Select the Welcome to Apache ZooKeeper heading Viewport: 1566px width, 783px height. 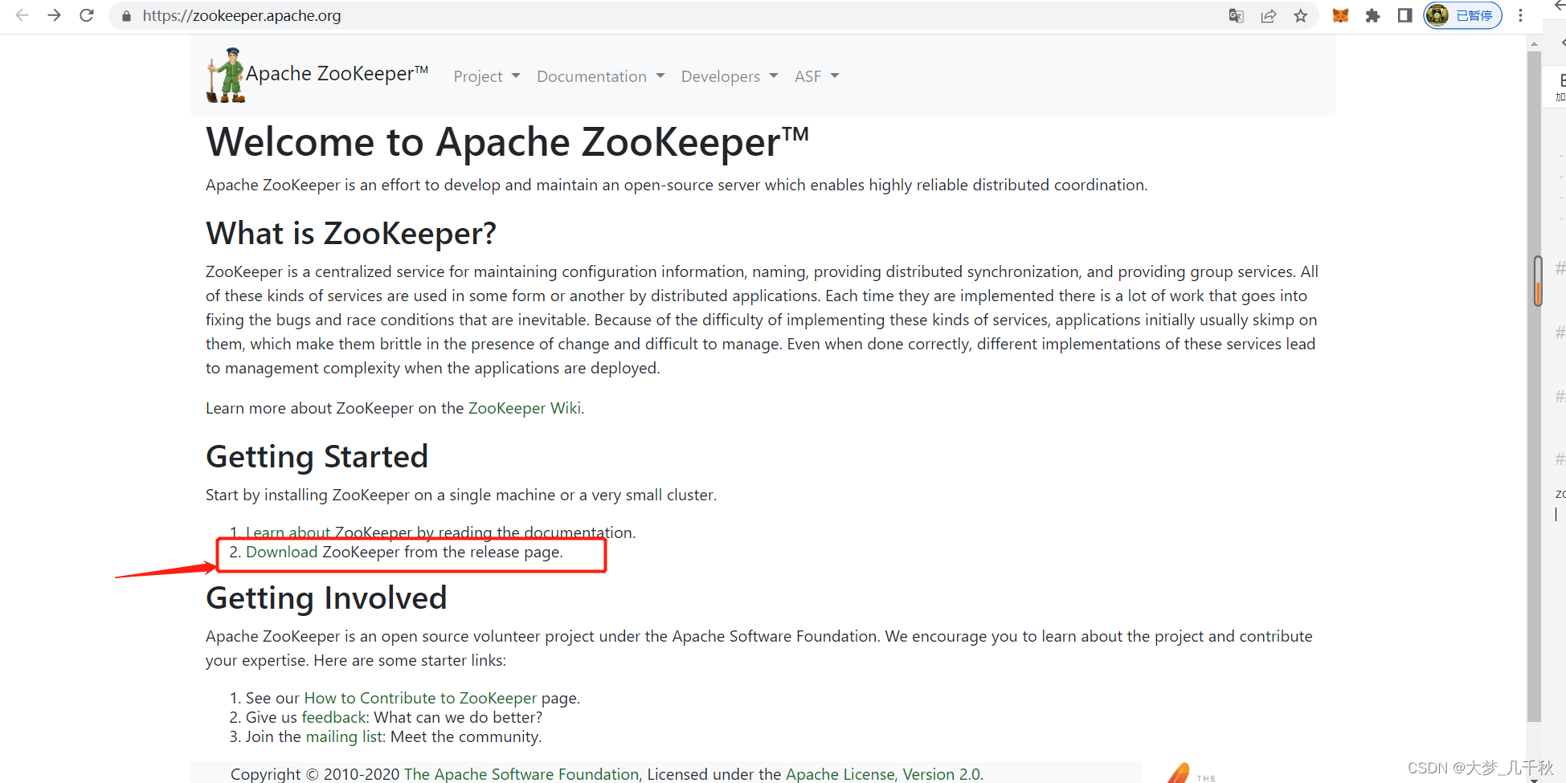point(507,142)
